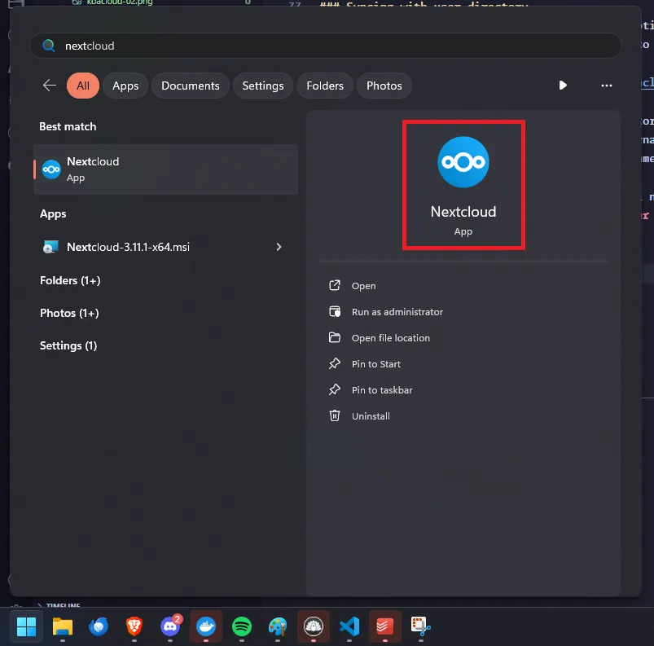This screenshot has width=654, height=646.
Task: Open Spotify from taskbar
Action: tap(242, 626)
